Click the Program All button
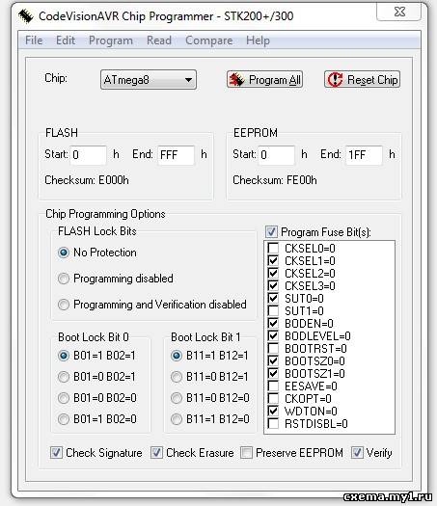This screenshot has height=506, width=437. (x=264, y=79)
